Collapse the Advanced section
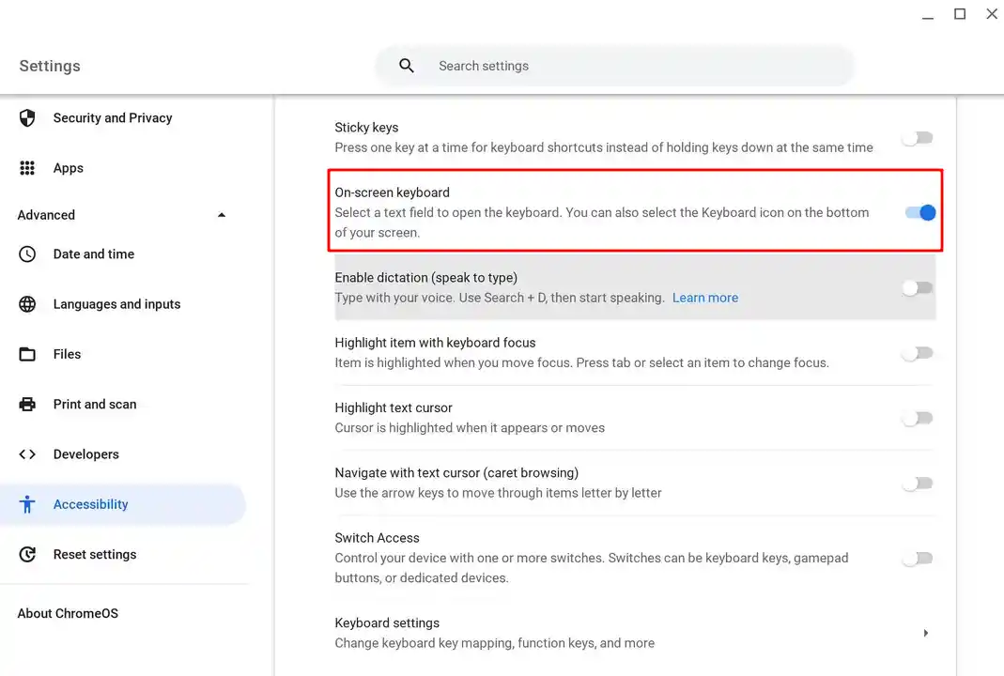The image size is (1004, 676). click(222, 215)
